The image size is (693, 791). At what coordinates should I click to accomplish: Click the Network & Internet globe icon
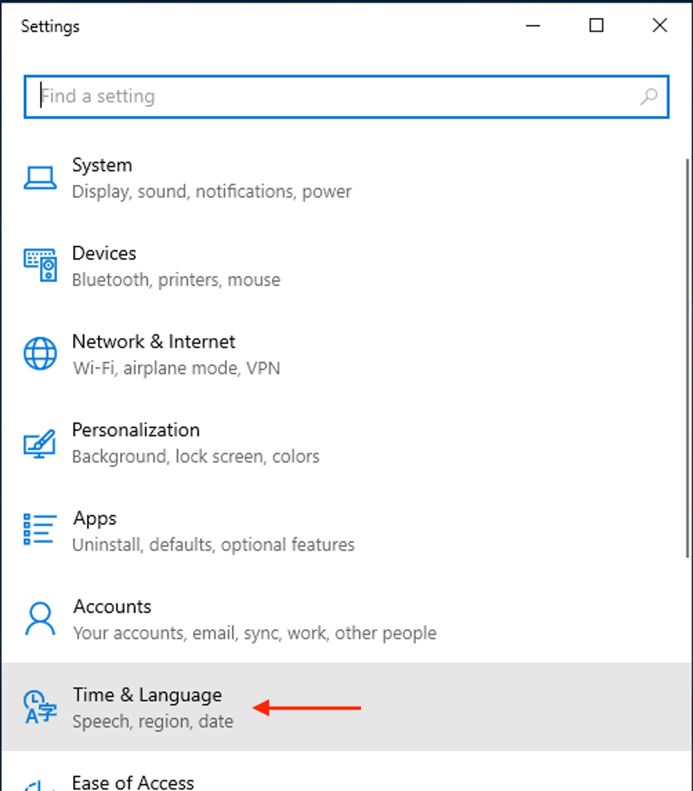(x=40, y=353)
